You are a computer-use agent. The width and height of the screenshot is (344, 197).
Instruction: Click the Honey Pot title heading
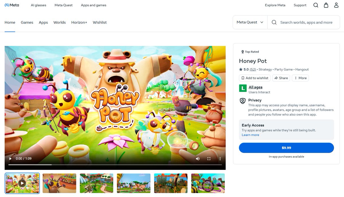253,61
